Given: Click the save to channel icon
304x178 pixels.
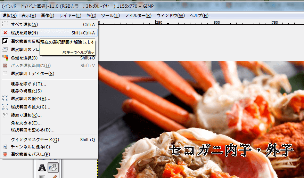Looking at the screenshot, I should (x=5, y=147).
